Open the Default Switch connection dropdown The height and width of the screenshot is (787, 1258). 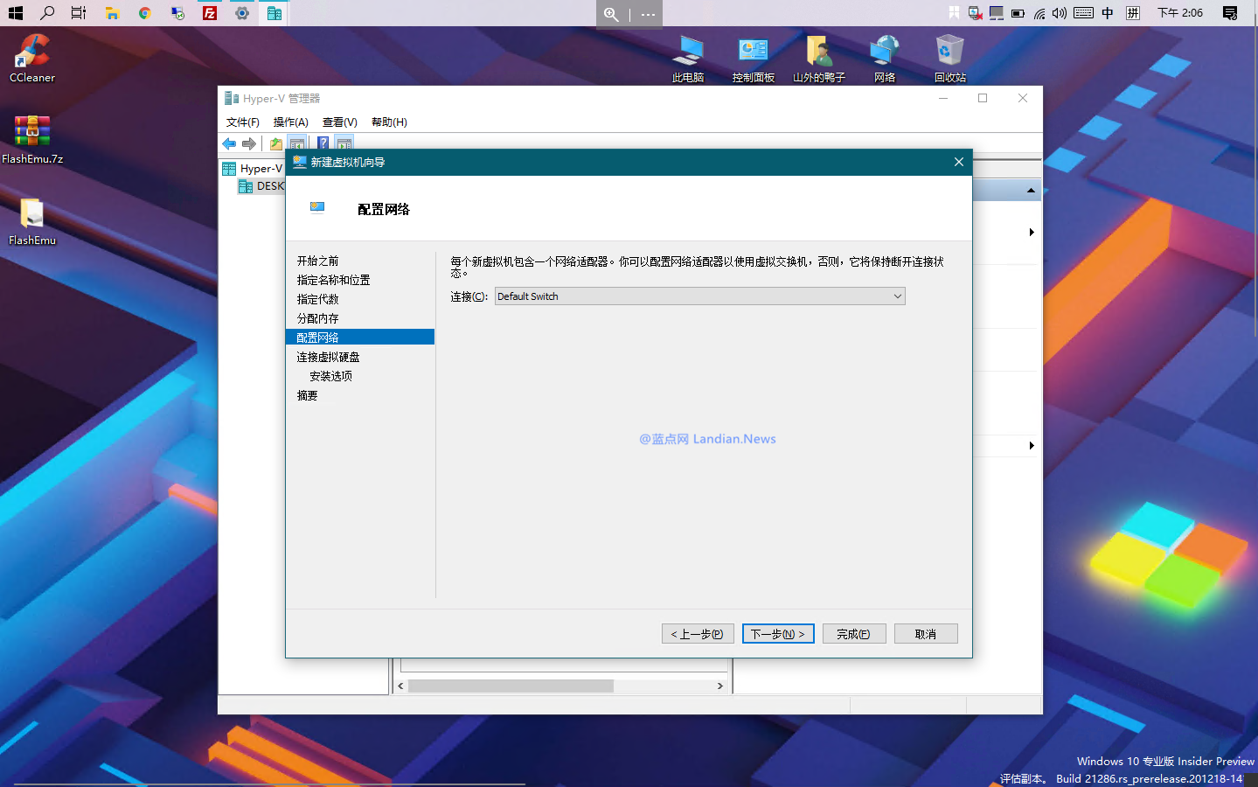click(699, 296)
